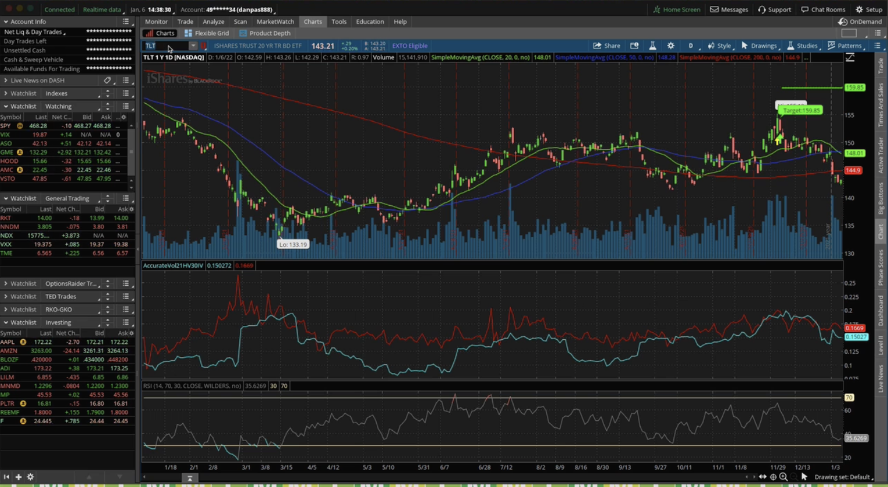Collapse the Investing watchlist
Image resolution: width=888 pixels, height=487 pixels.
[6, 322]
